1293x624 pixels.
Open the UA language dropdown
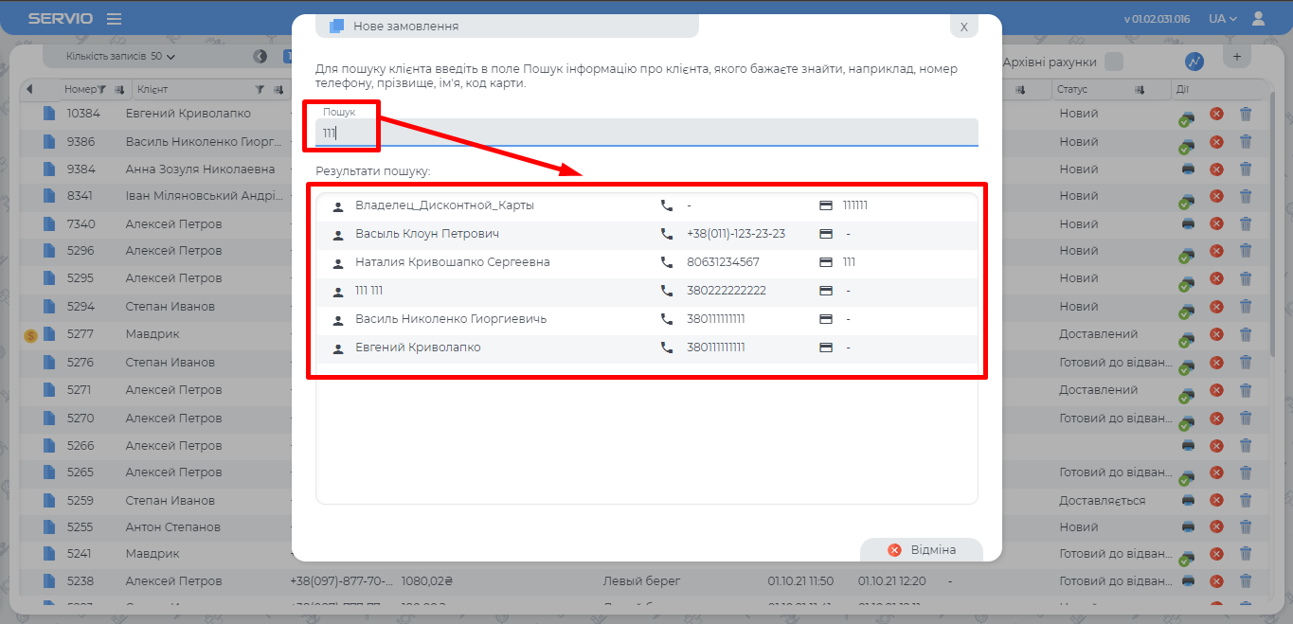pos(1222,19)
